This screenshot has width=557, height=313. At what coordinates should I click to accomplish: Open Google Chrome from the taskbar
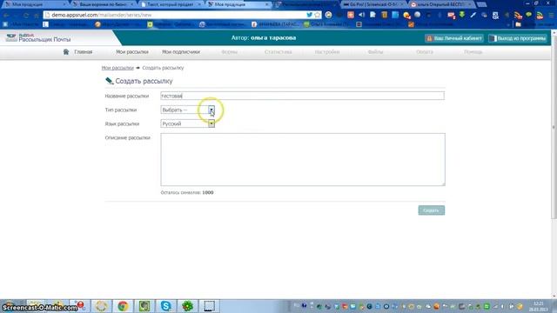(x=123, y=306)
